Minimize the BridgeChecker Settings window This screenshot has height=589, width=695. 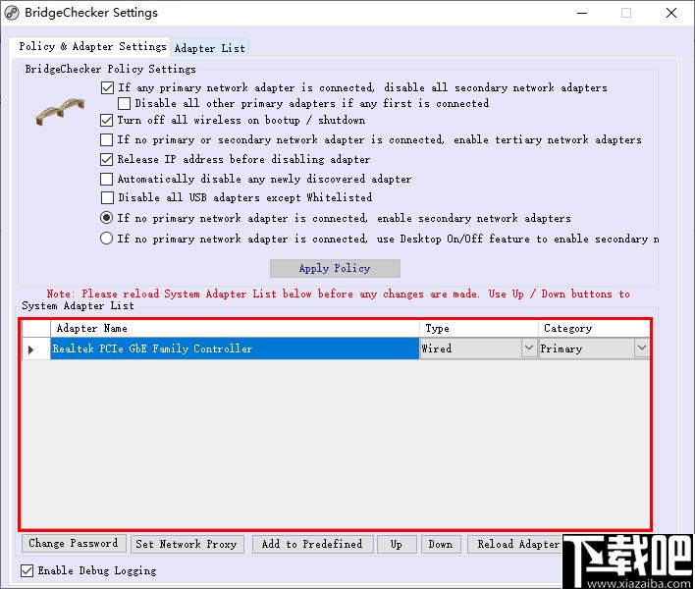[582, 13]
